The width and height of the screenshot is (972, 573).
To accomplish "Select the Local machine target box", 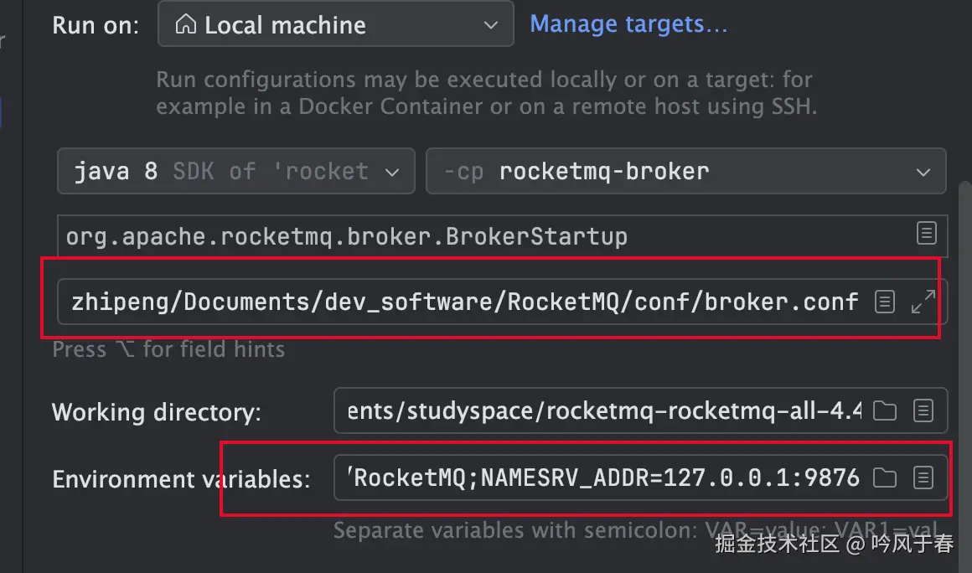I will tap(335, 25).
